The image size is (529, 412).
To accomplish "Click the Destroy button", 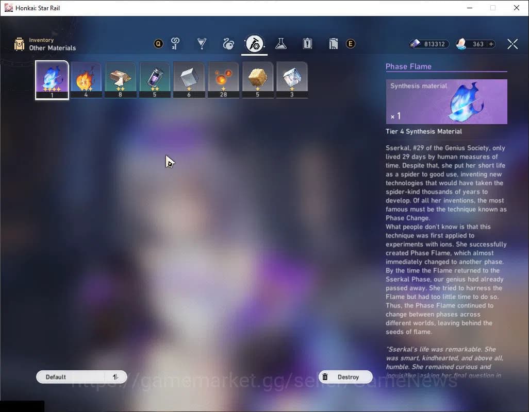I will pos(345,377).
